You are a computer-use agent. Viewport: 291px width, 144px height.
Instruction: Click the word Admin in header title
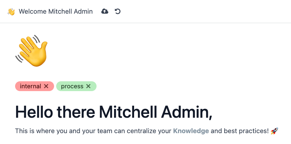coord(83,12)
